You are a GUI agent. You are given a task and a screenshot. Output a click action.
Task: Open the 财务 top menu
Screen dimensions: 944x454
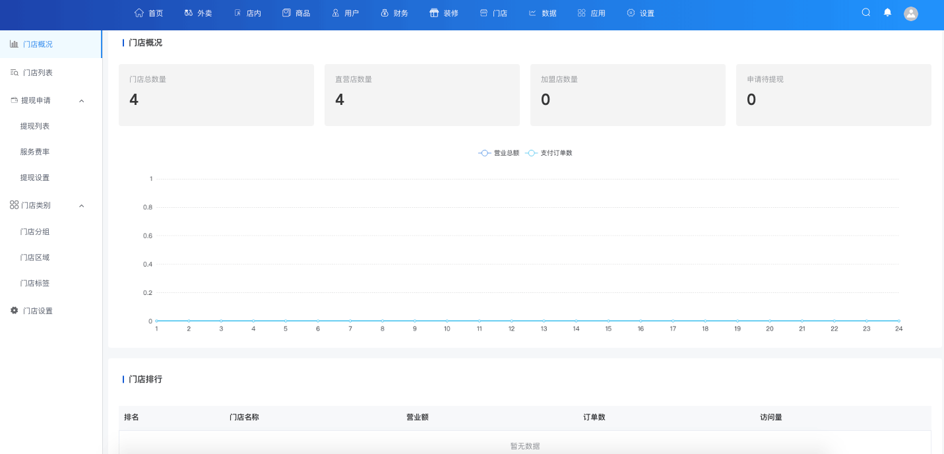[x=394, y=13]
